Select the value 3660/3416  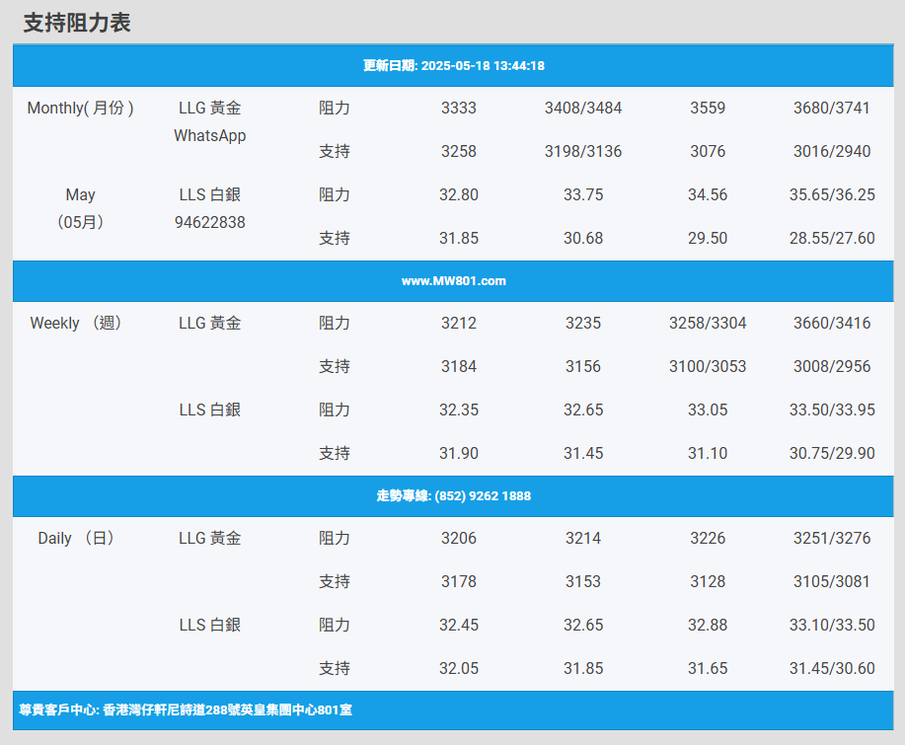[x=832, y=323]
